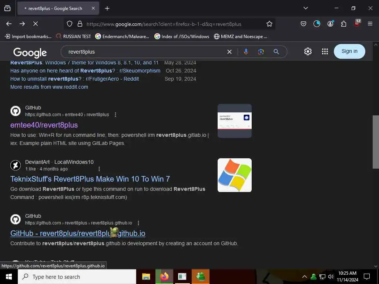Open the newspaper-style app taskbar icon

click(182, 277)
